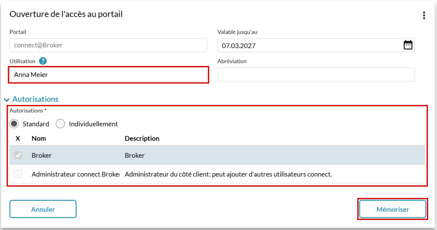Edit the Valable jusqu'au date field

coord(316,45)
